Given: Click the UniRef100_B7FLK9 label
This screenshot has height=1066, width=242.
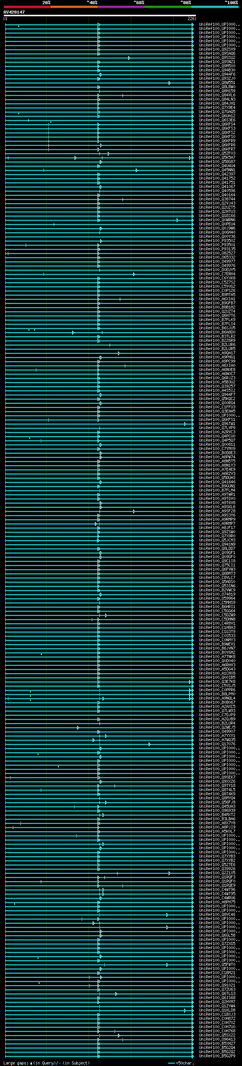Looking at the screenshot, I should [217, 320].
